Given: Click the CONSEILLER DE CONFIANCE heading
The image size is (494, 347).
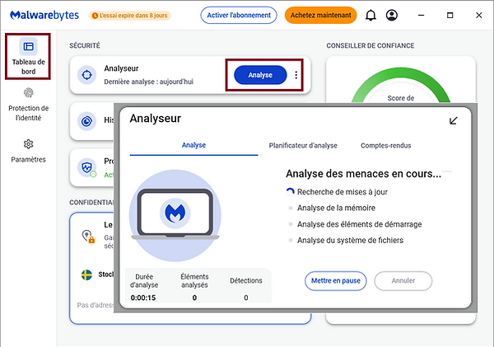Looking at the screenshot, I should tap(370, 45).
